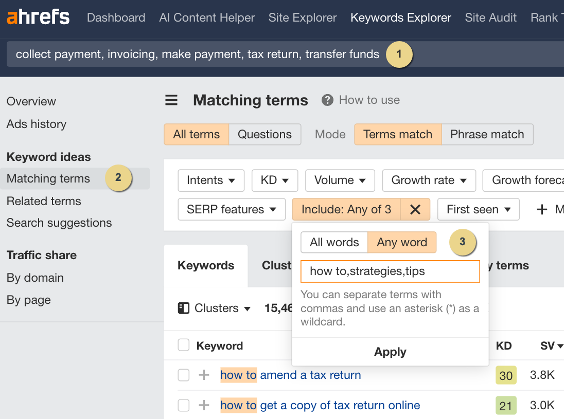Screen dimensions: 564x419
Task: Switch to Questions
Action: 265,134
